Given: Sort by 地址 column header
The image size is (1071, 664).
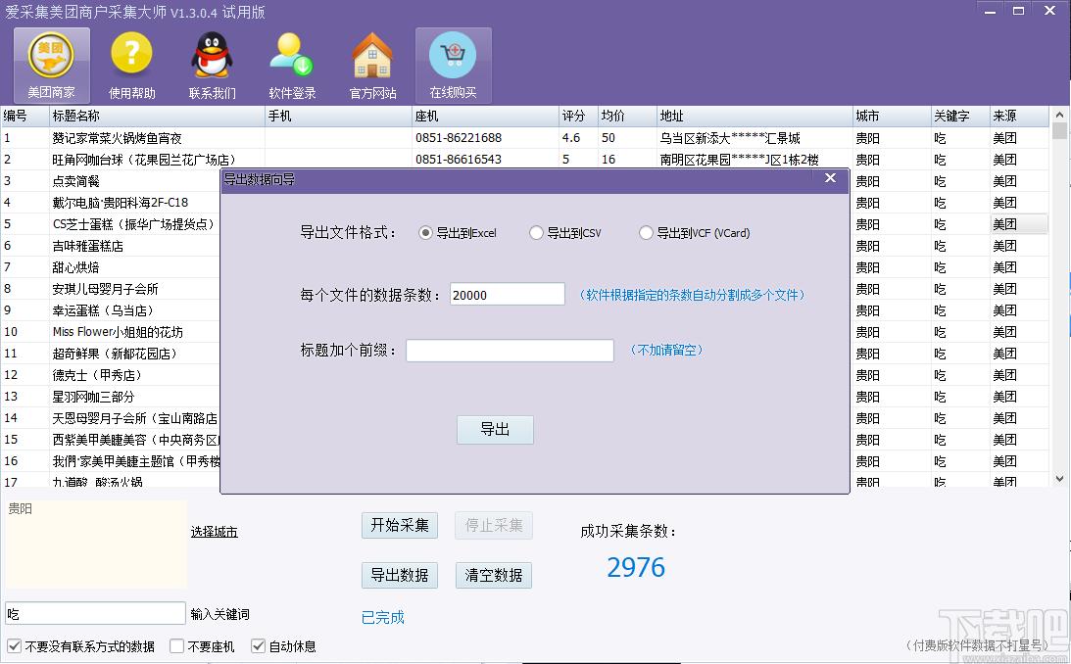Looking at the screenshot, I should tap(755, 116).
